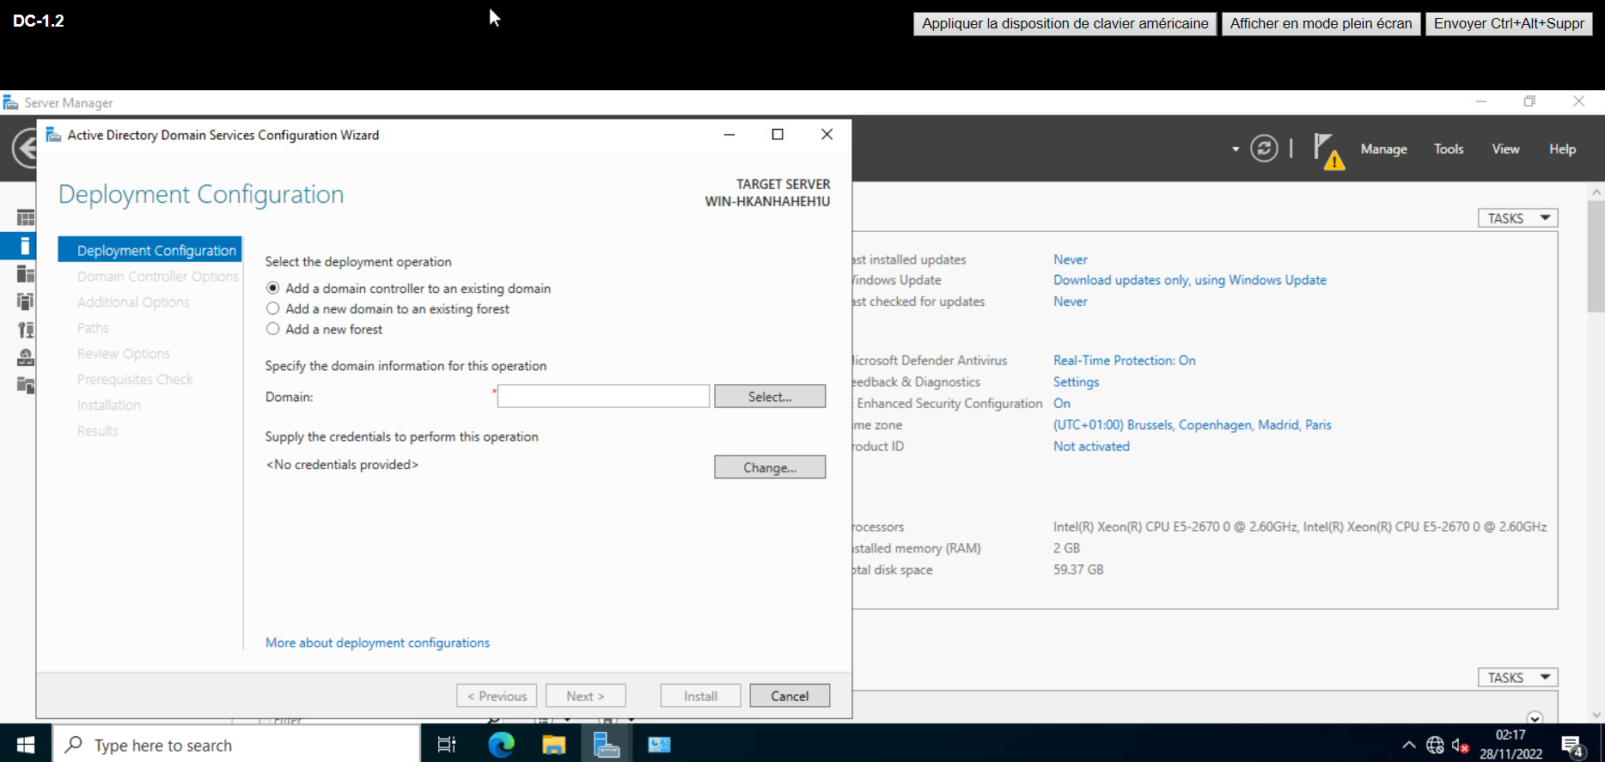Expand circular chevron at bottom-right section
This screenshot has width=1605, height=762.
pos(1535,718)
